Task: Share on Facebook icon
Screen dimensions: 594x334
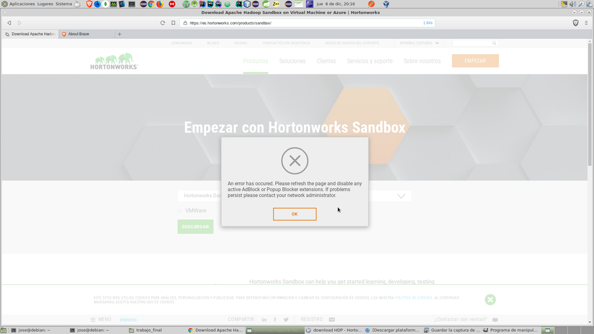Action: pyautogui.click(x=275, y=320)
